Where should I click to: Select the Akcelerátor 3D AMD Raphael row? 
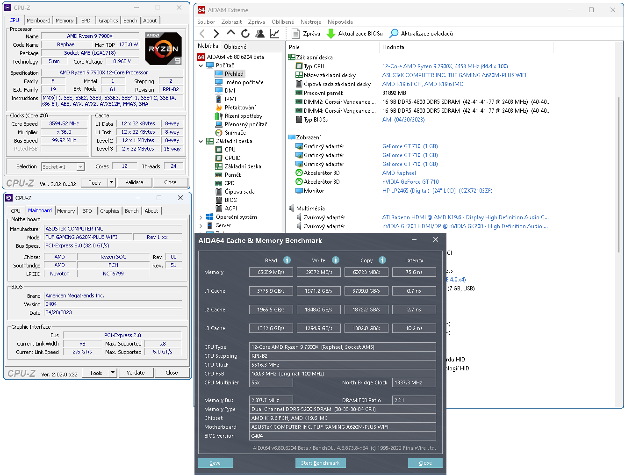355,173
